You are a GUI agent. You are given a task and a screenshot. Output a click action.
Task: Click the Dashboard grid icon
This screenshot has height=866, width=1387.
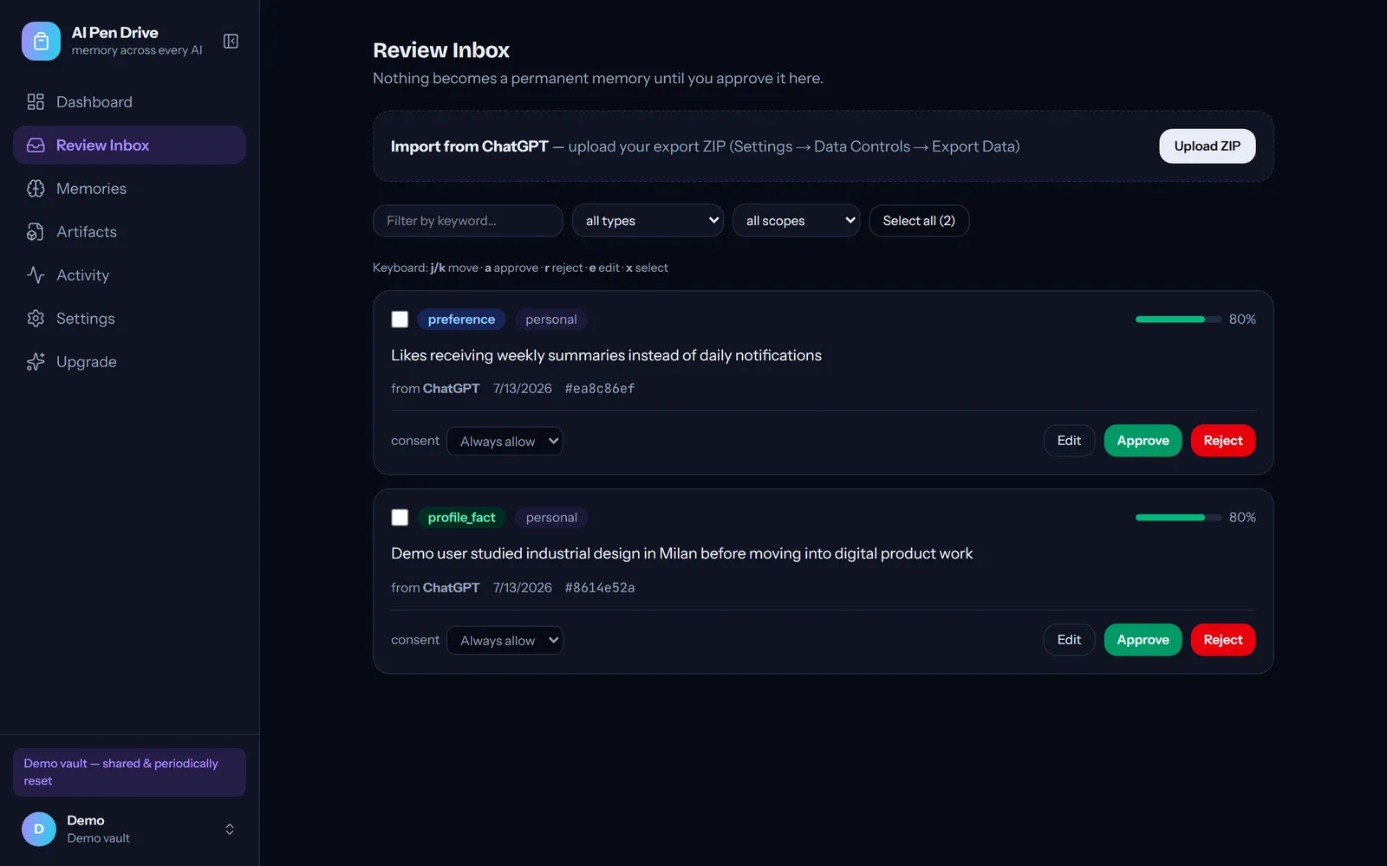tap(36, 102)
